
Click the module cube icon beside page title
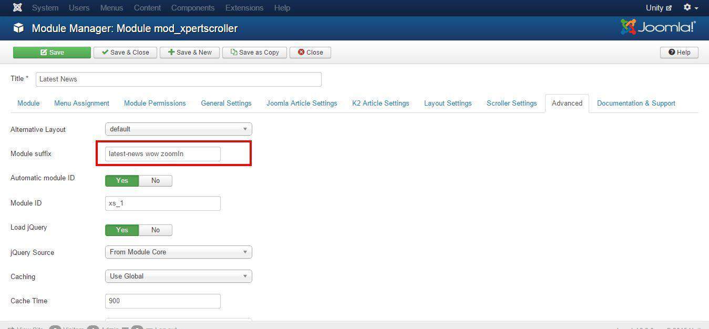19,28
